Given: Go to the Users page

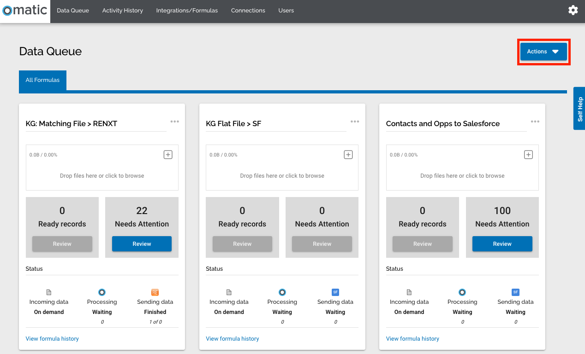Looking at the screenshot, I should 286,10.
